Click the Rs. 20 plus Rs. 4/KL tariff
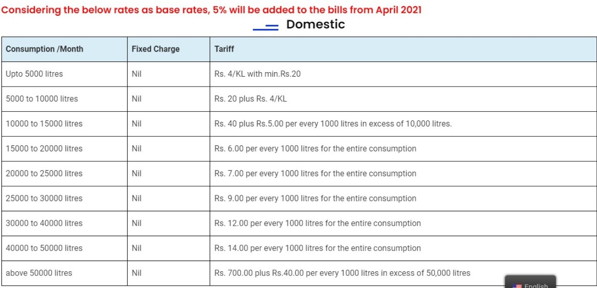This screenshot has width=597, height=288. [250, 99]
